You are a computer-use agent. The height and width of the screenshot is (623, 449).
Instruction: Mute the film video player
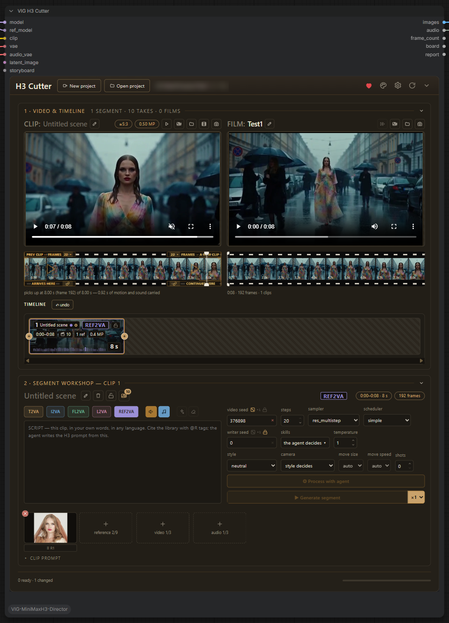[374, 226]
